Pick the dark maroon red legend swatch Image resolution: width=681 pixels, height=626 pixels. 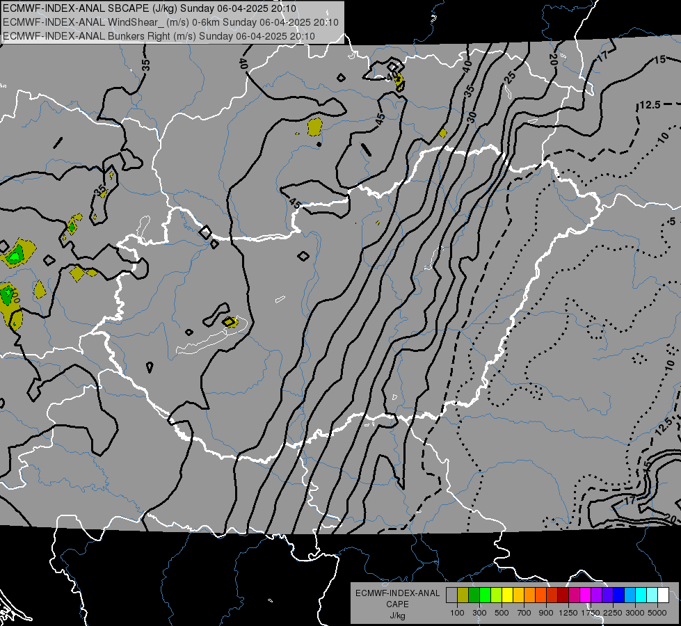[x=563, y=595]
